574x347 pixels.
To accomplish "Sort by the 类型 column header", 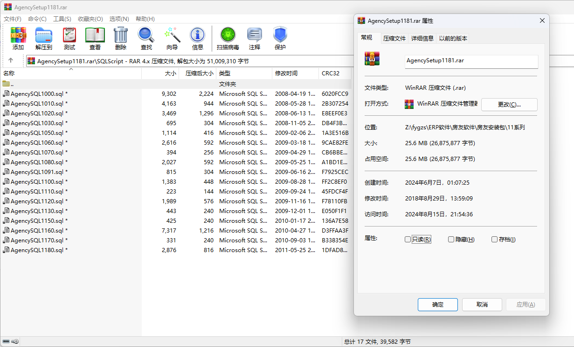I will (244, 73).
